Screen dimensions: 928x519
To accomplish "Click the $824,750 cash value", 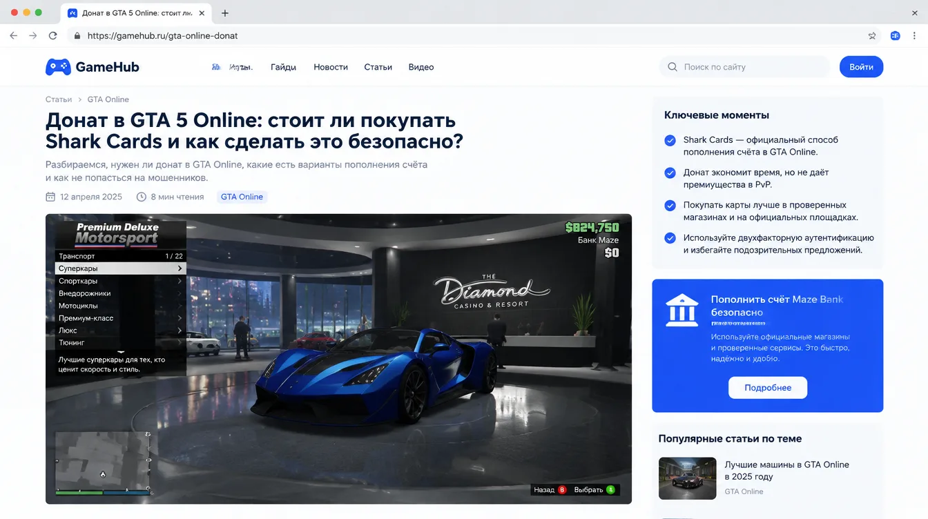I will 592,227.
